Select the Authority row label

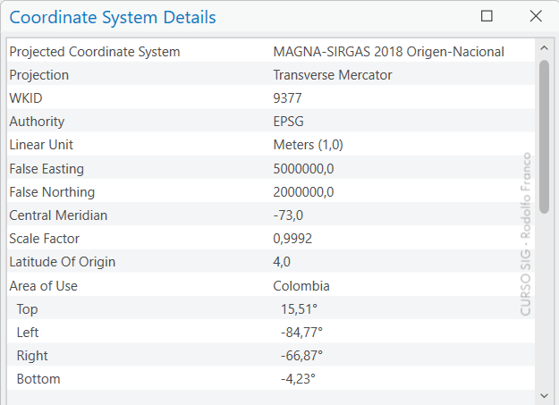[x=37, y=122]
